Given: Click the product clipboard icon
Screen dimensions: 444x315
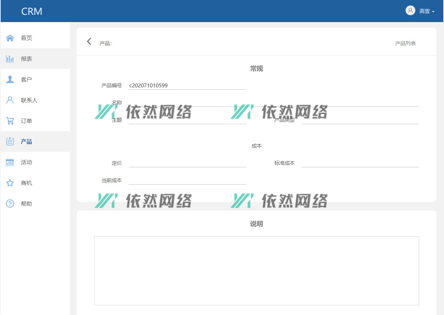Looking at the screenshot, I should point(10,141).
